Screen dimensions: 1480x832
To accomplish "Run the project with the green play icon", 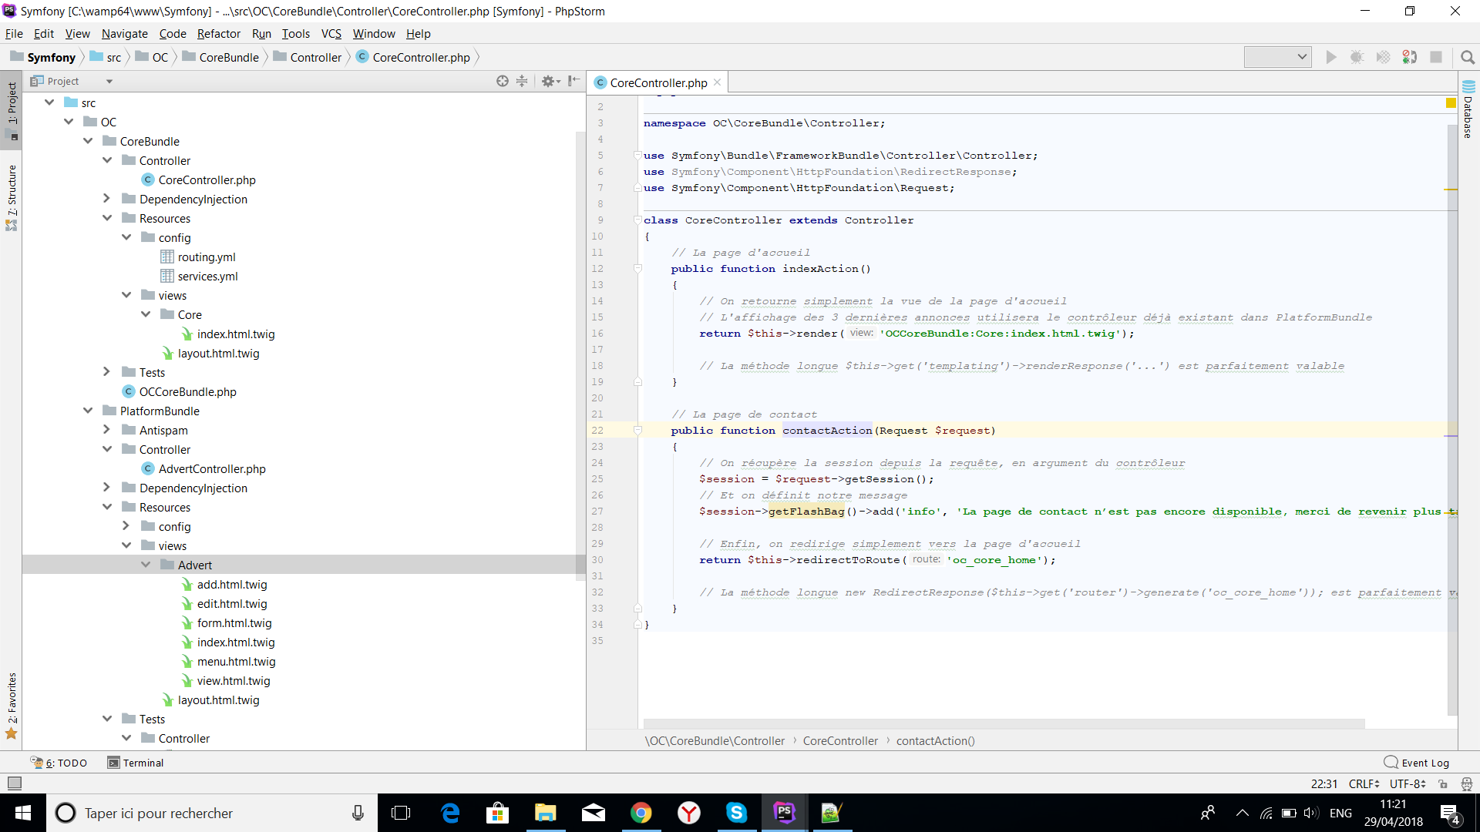I will pyautogui.click(x=1331, y=57).
